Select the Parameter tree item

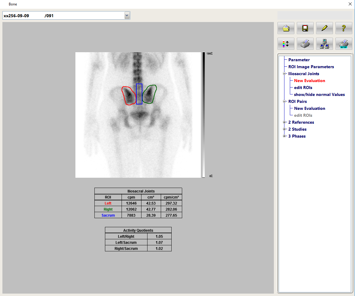pos(299,60)
